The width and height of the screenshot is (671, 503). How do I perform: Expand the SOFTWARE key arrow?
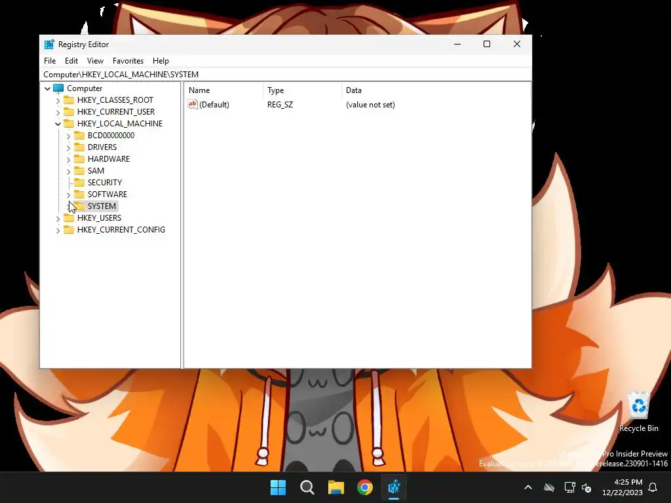click(x=68, y=195)
